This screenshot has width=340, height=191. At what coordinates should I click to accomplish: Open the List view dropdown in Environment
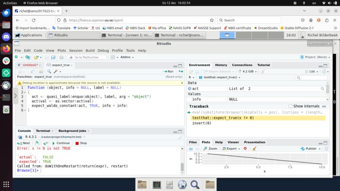coord(312,71)
